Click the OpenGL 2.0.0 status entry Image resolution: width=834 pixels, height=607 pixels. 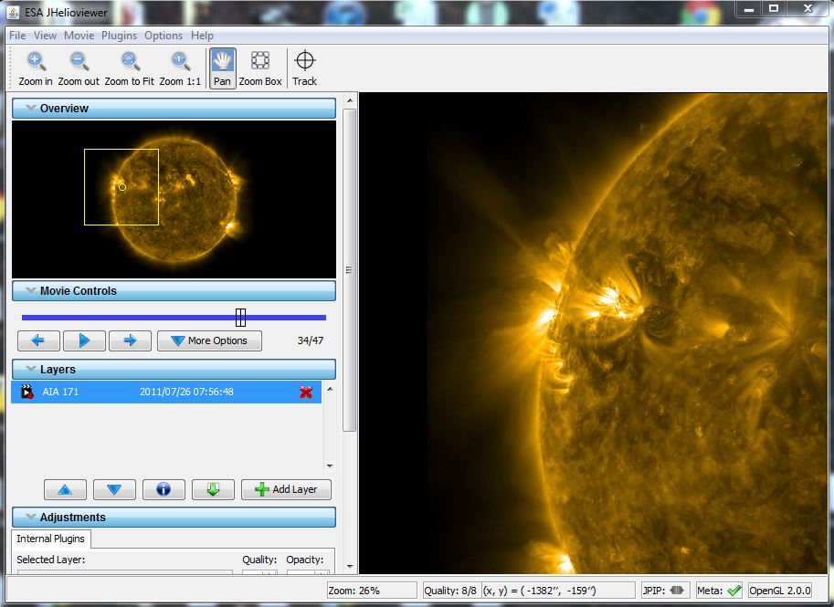point(780,591)
